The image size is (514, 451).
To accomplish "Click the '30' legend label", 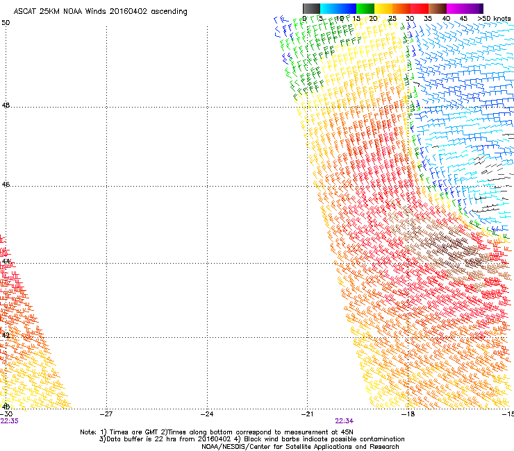I will pos(410,19).
